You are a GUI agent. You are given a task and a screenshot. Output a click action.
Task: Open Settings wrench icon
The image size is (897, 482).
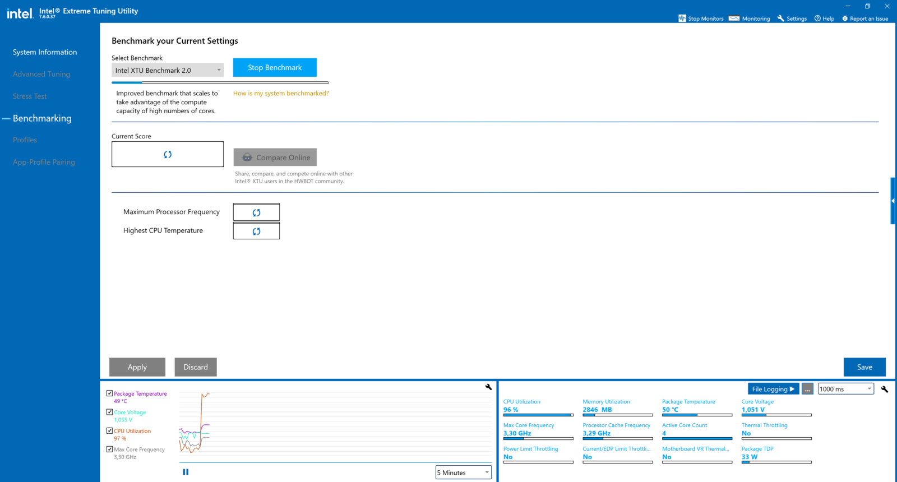click(x=780, y=18)
